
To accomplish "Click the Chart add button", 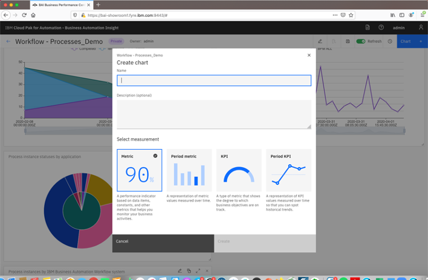I will click(x=412, y=42).
